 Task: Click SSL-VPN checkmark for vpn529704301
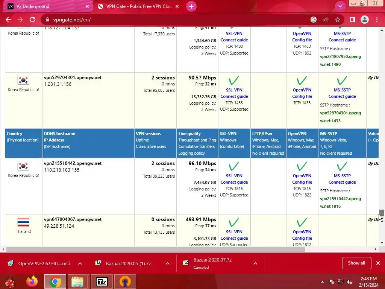(233, 81)
